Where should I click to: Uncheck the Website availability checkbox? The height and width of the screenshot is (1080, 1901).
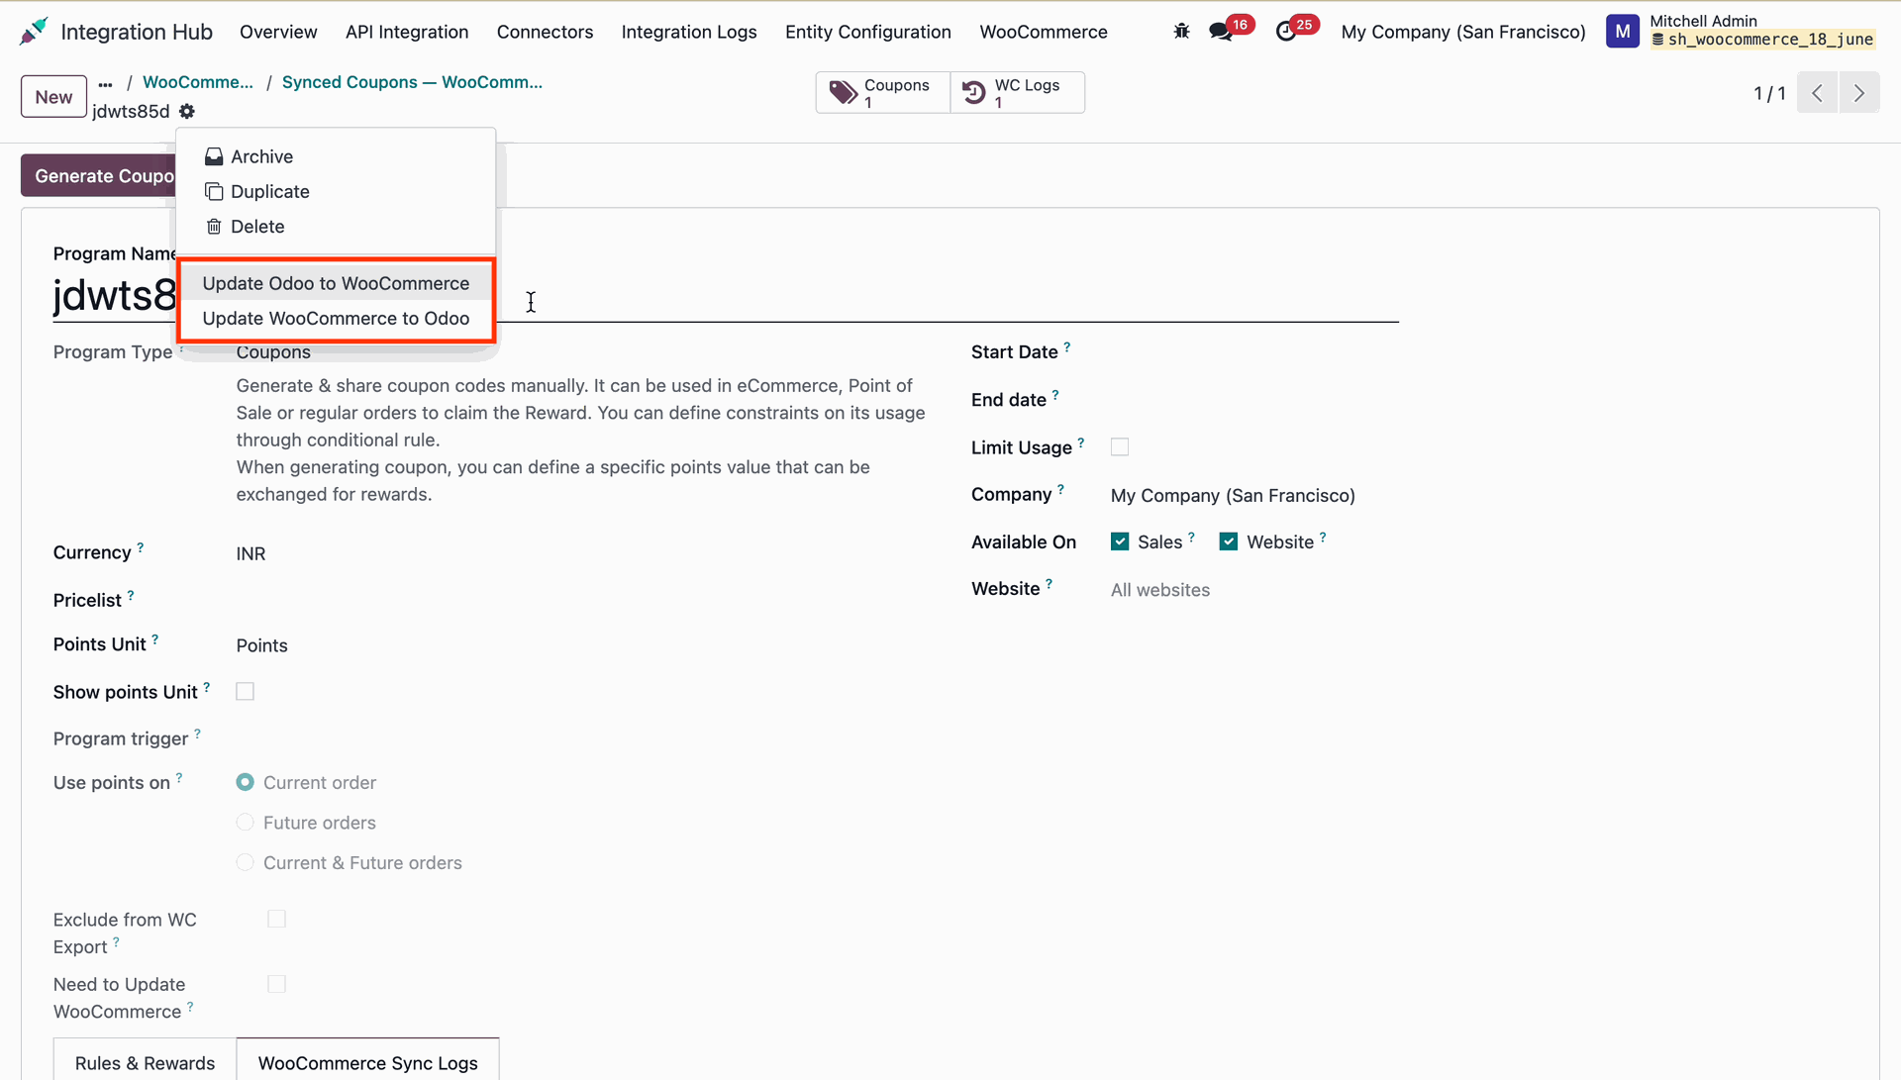[1229, 541]
